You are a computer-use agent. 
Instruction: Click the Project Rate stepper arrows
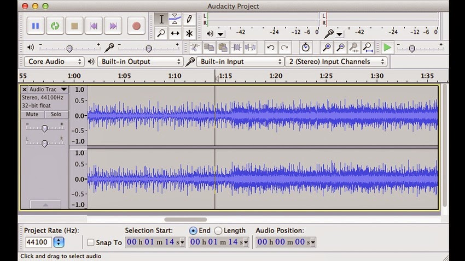point(59,242)
